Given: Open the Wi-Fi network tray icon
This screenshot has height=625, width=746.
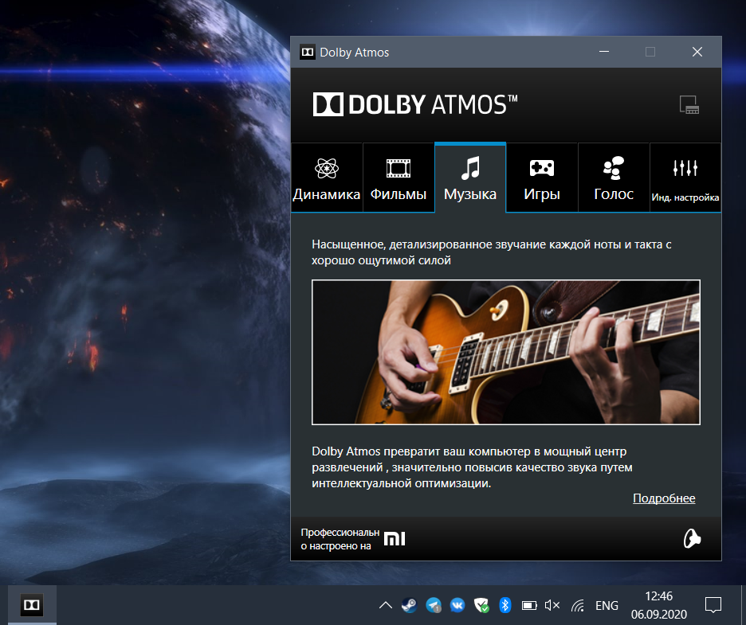Looking at the screenshot, I should pyautogui.click(x=578, y=606).
